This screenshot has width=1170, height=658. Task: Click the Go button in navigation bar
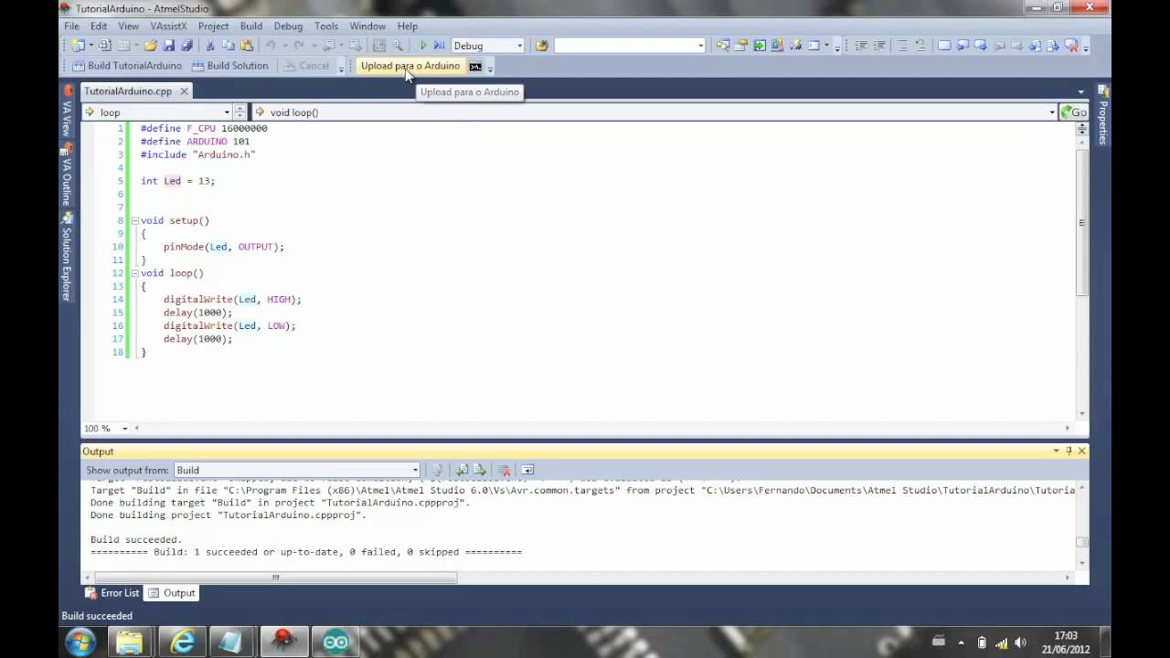click(x=1073, y=111)
